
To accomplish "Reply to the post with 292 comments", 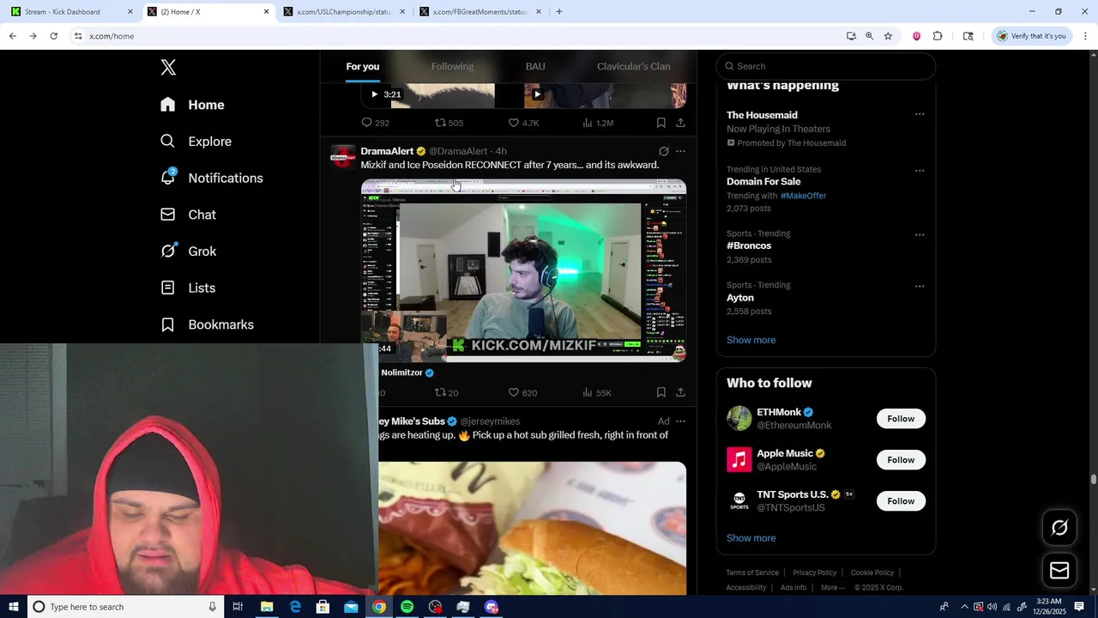I will (x=375, y=123).
